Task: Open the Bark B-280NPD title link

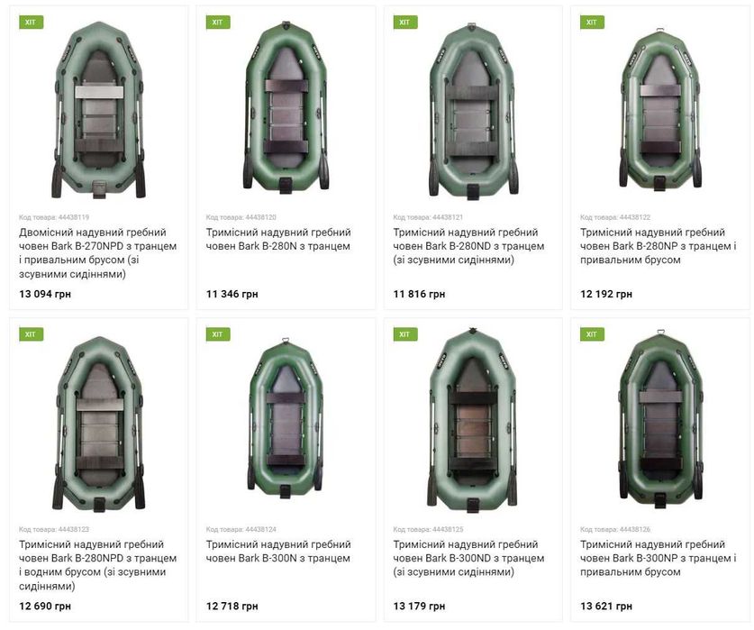Action: (98, 565)
